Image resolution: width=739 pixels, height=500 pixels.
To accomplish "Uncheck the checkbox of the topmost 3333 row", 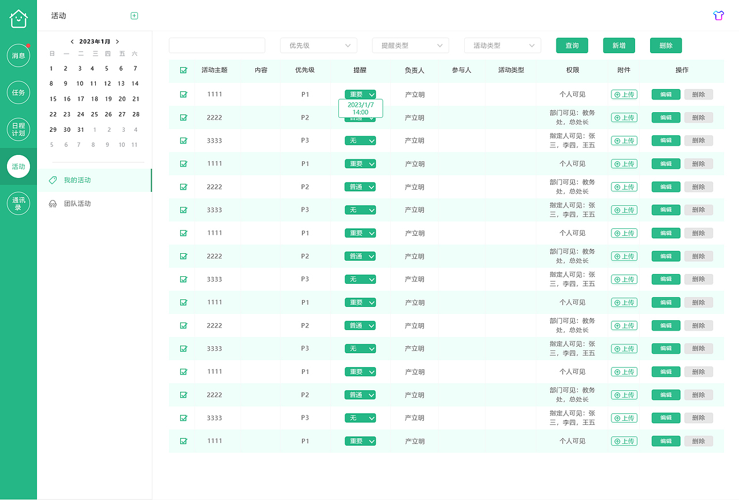I will [x=184, y=140].
